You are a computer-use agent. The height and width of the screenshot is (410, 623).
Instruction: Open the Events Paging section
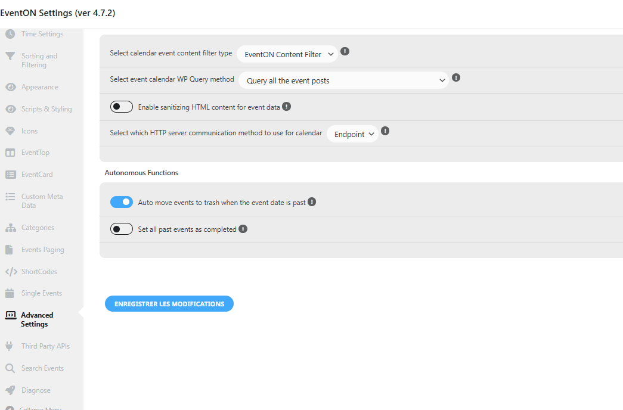43,250
